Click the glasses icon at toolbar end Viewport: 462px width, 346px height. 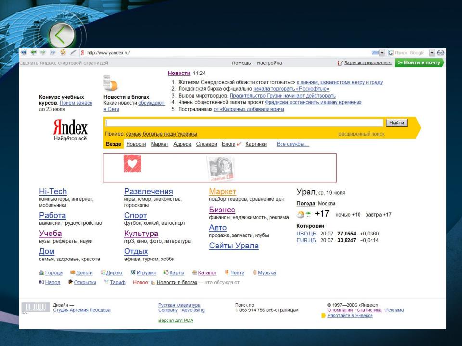coord(440,53)
